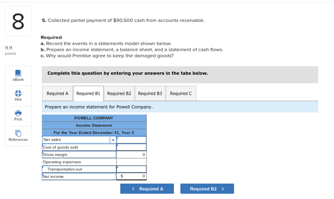This screenshot has height=199, width=334.
Task: Click the 11.11 points text
Action: (x=11, y=51)
